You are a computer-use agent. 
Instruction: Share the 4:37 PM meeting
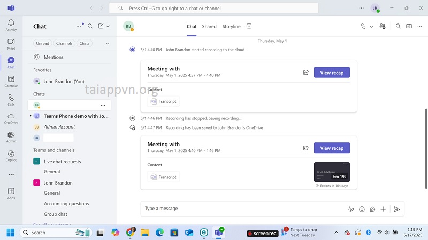coord(305,73)
